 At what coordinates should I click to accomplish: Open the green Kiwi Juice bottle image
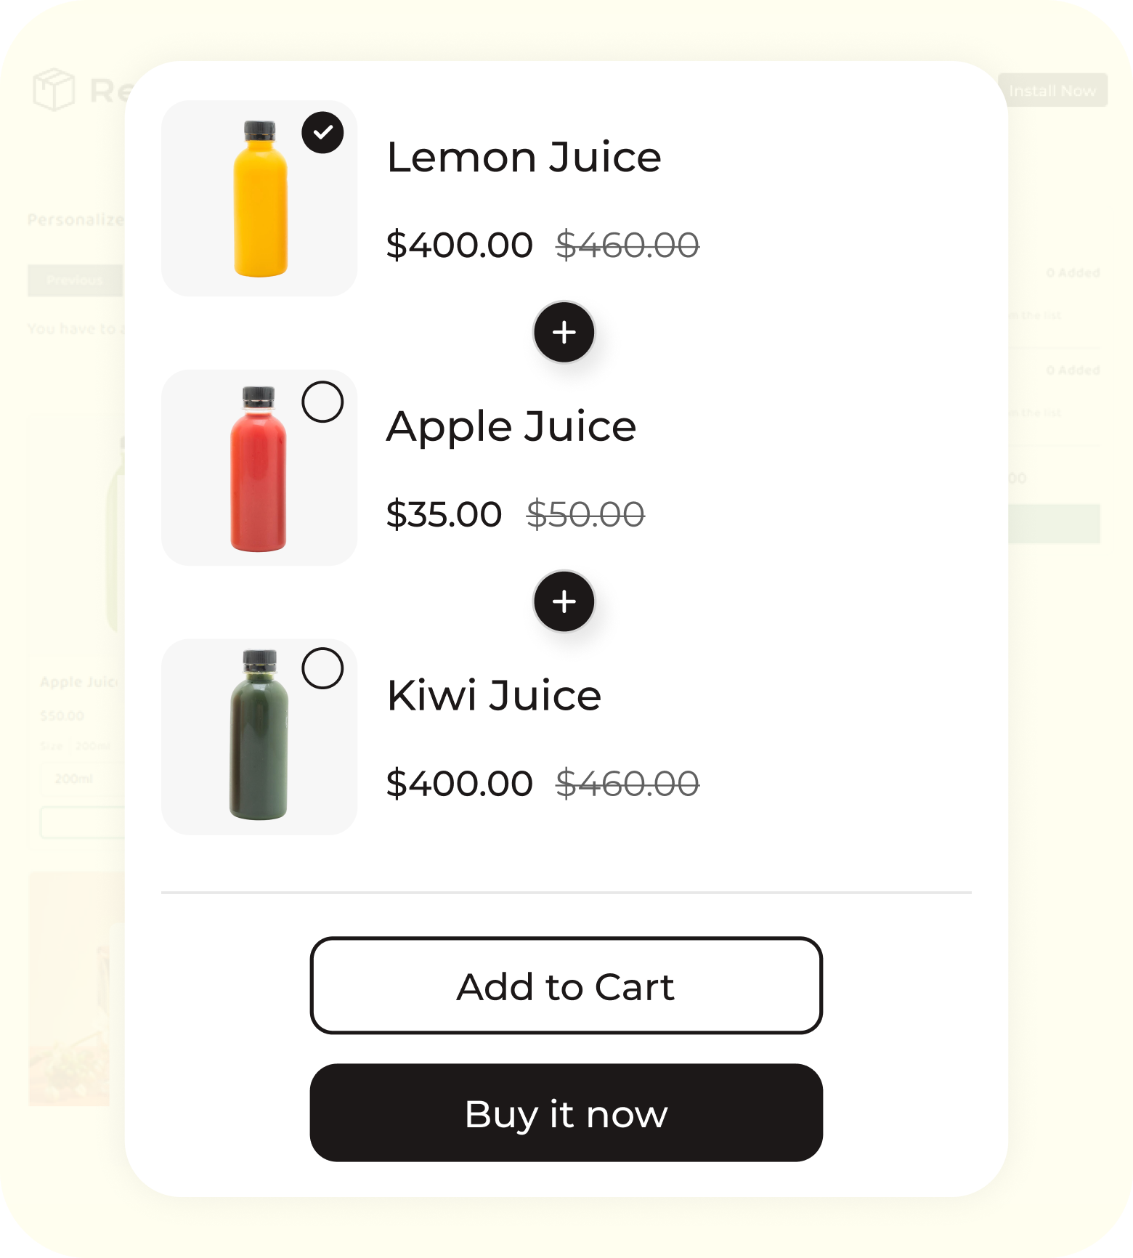[259, 736]
